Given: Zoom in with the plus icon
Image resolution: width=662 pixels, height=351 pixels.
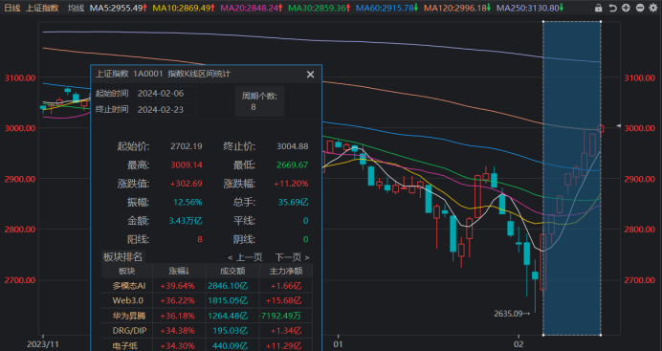Looking at the screenshot, I should [626, 8].
